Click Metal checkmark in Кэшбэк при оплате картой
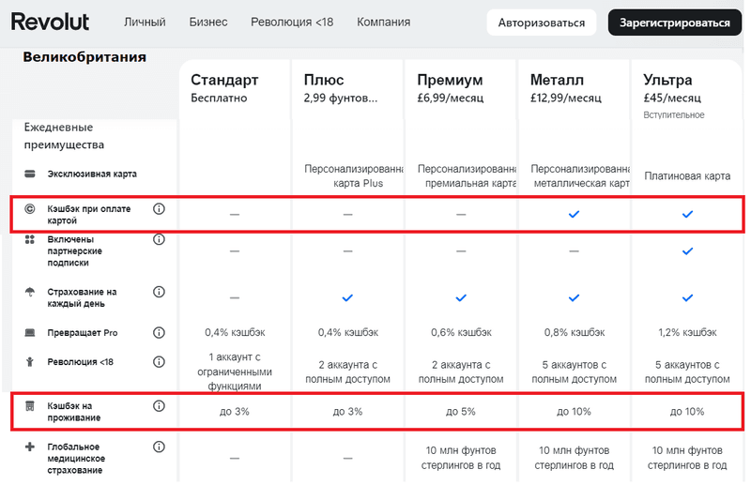 [574, 214]
